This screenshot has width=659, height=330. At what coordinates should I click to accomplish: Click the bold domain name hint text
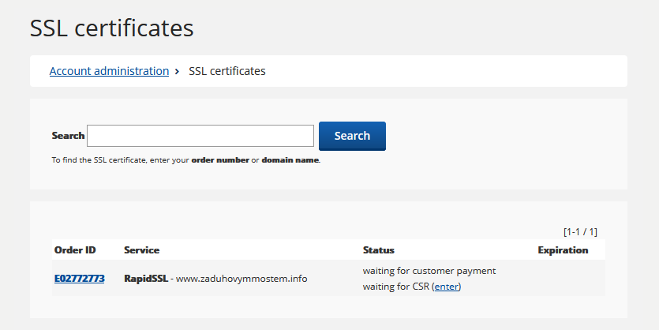point(290,160)
